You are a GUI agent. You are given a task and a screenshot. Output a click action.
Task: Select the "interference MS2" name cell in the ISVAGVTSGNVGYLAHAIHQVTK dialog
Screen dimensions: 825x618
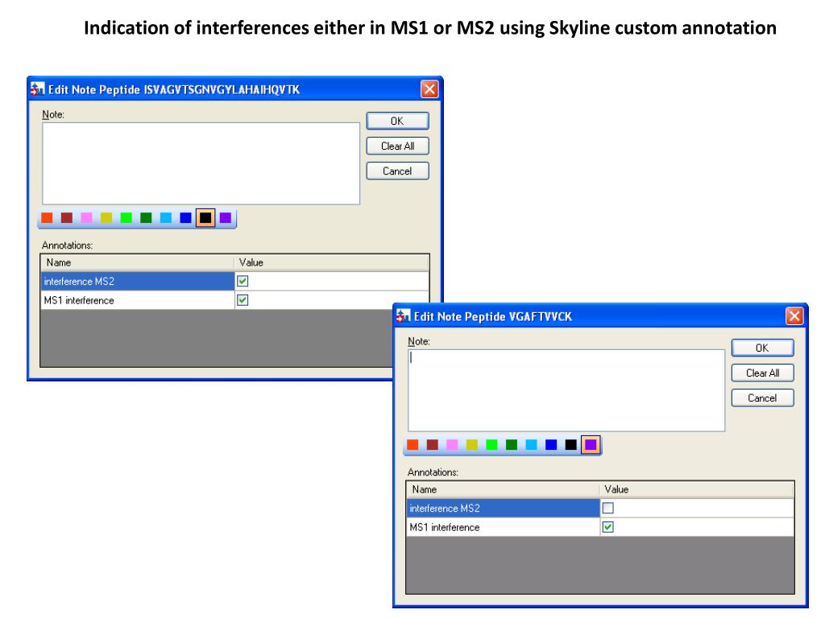point(137,281)
